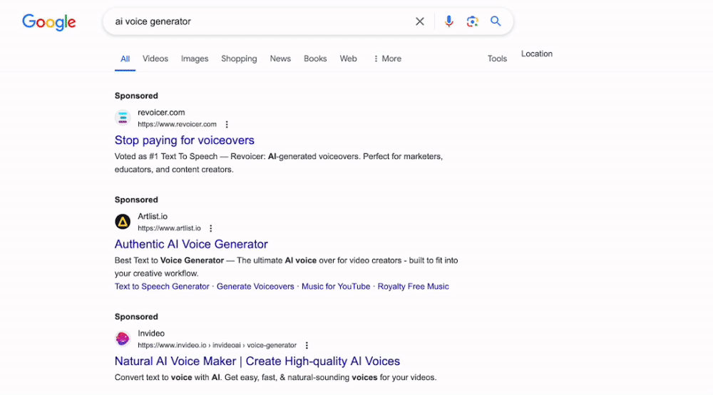Image resolution: width=713 pixels, height=395 pixels.
Task: Select the All results tab
Action: [x=125, y=58]
